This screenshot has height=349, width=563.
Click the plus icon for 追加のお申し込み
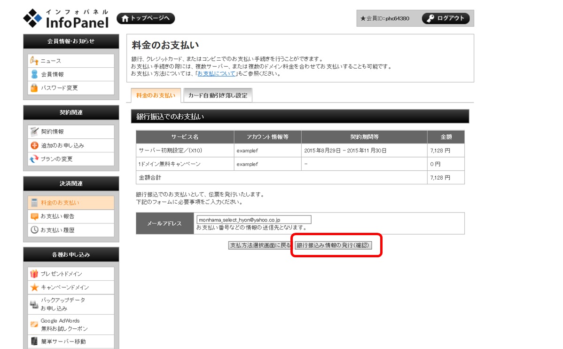(x=34, y=145)
